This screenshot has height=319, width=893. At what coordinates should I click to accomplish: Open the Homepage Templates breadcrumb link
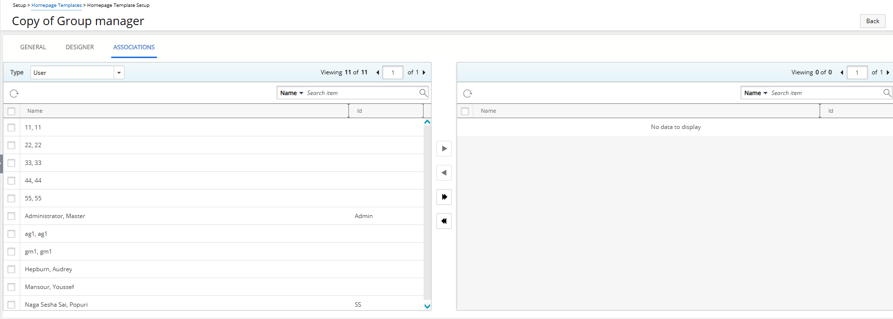pos(57,5)
